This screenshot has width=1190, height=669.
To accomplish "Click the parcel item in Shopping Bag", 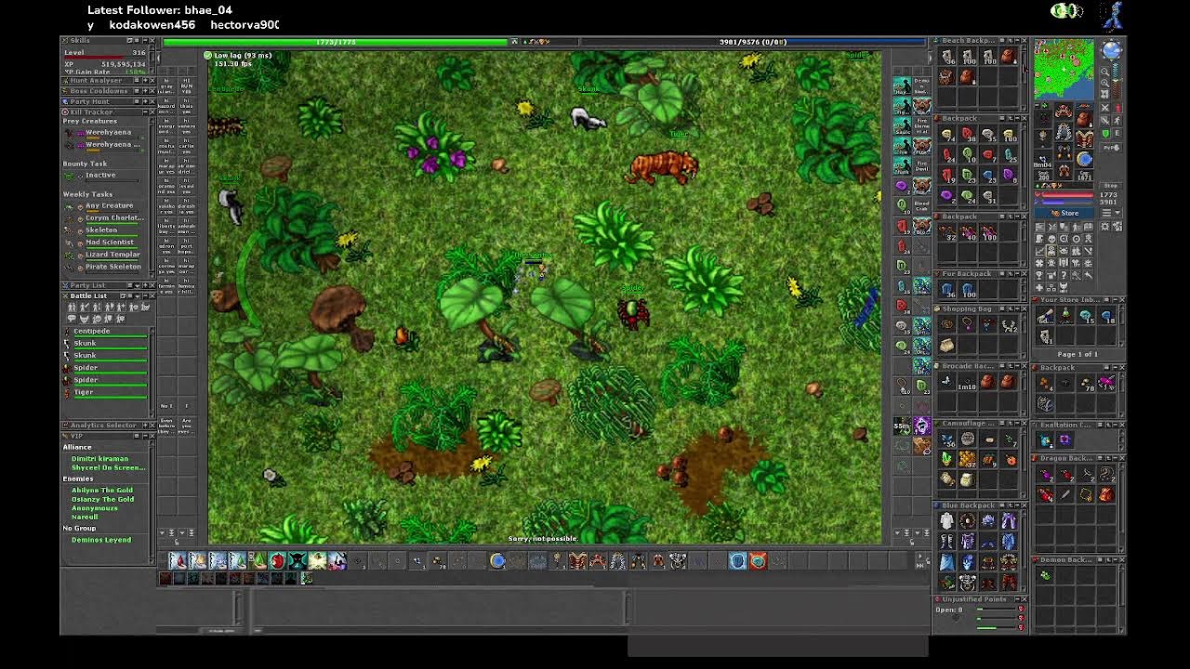I will 947,345.
